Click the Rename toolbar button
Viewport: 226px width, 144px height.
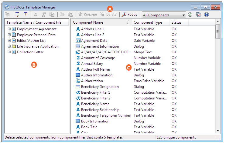click(x=88, y=15)
